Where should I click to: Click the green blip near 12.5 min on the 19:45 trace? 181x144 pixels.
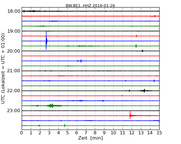pyautogui.click(x=136, y=46)
